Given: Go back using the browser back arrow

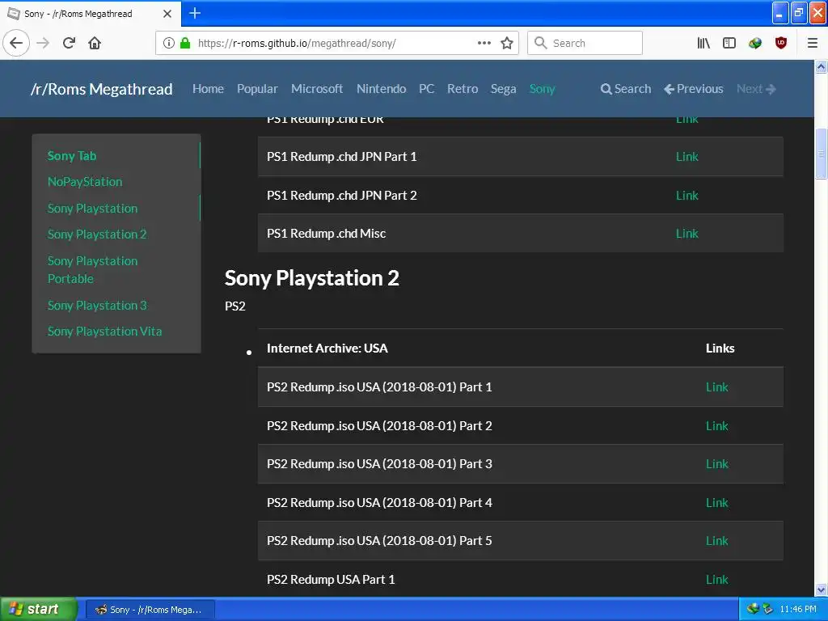Looking at the screenshot, I should tap(16, 43).
